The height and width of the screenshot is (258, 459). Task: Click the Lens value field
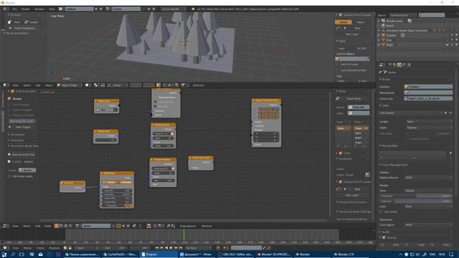pos(353,49)
